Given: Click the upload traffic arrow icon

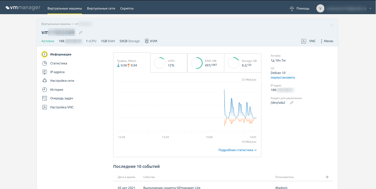Looking at the screenshot, I should (129, 65).
